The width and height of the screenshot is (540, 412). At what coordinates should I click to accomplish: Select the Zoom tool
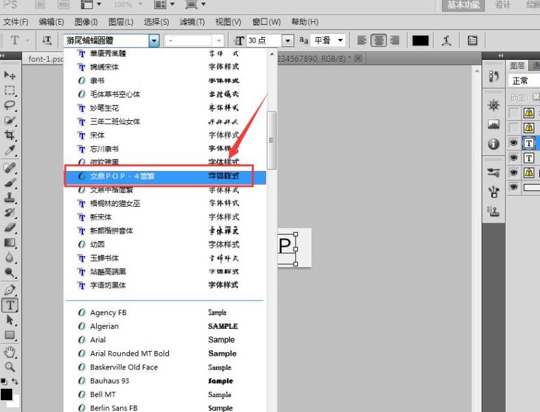pyautogui.click(x=10, y=367)
